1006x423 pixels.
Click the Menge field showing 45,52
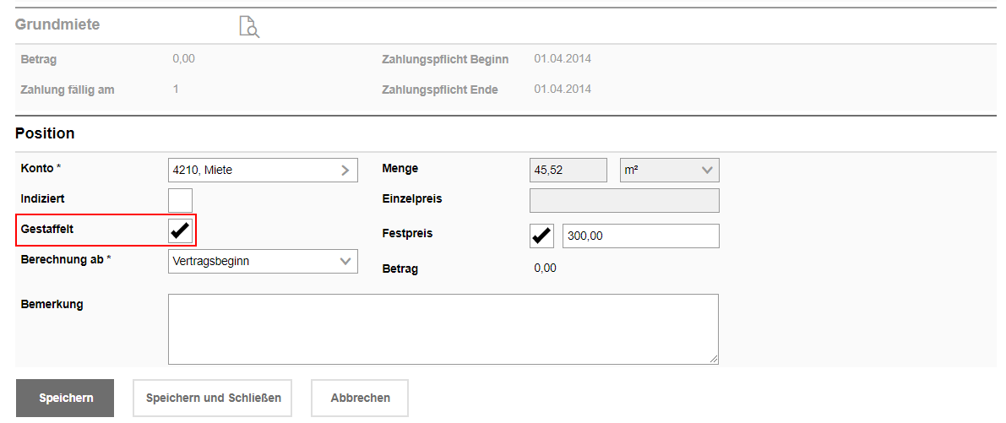coord(568,171)
